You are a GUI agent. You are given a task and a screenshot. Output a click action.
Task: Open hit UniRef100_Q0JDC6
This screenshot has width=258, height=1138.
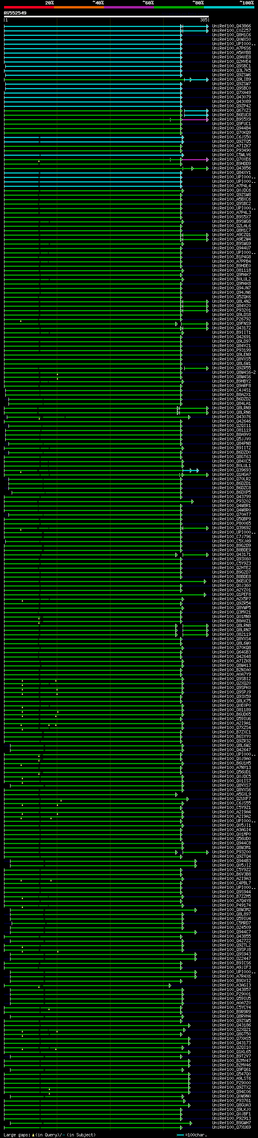[231, 191]
